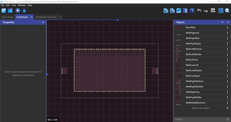
Task: Open the Instances list toolbar icon
Action: click(185, 11)
